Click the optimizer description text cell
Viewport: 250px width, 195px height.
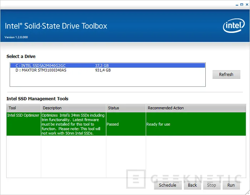74,124
